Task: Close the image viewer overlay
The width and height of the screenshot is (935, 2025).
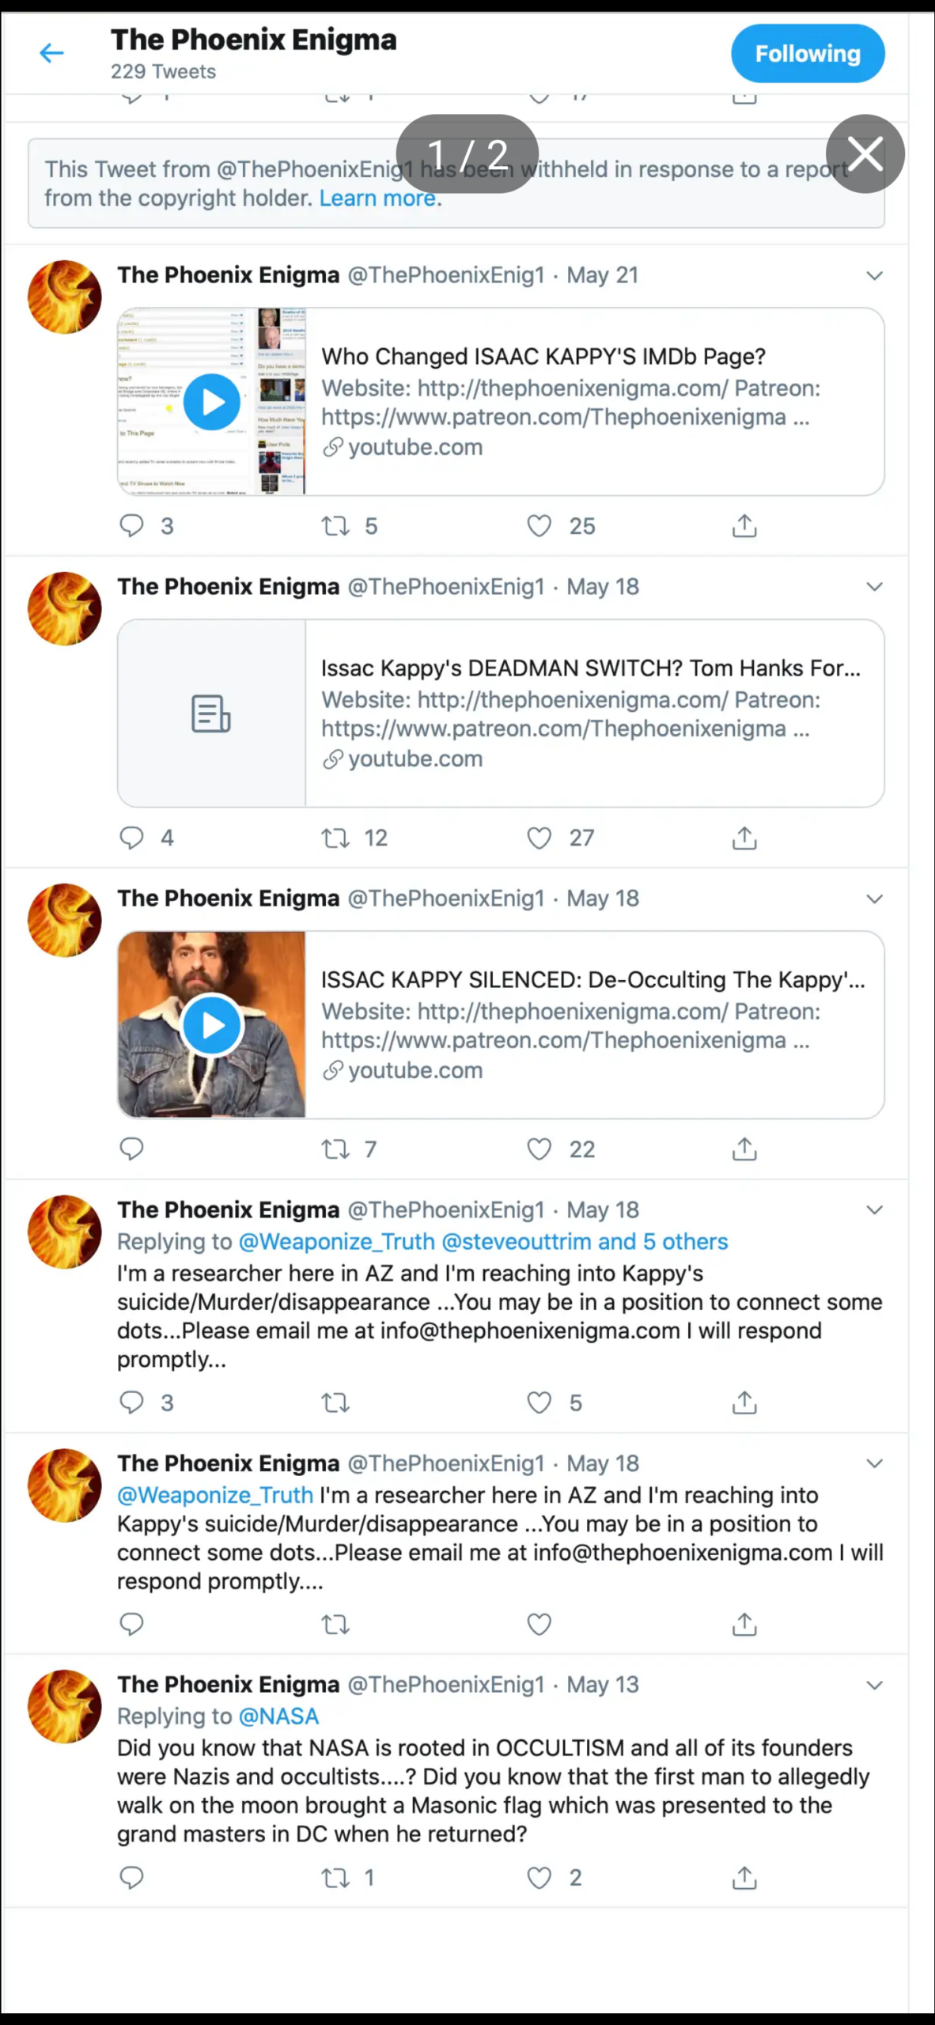Action: [x=865, y=153]
